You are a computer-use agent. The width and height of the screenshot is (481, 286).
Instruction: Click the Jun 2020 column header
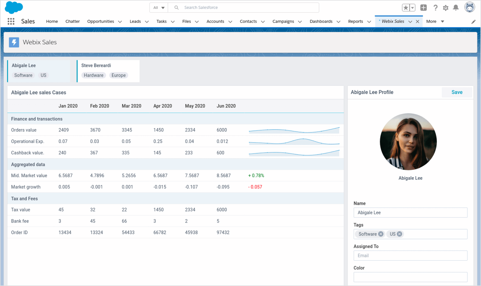click(226, 106)
